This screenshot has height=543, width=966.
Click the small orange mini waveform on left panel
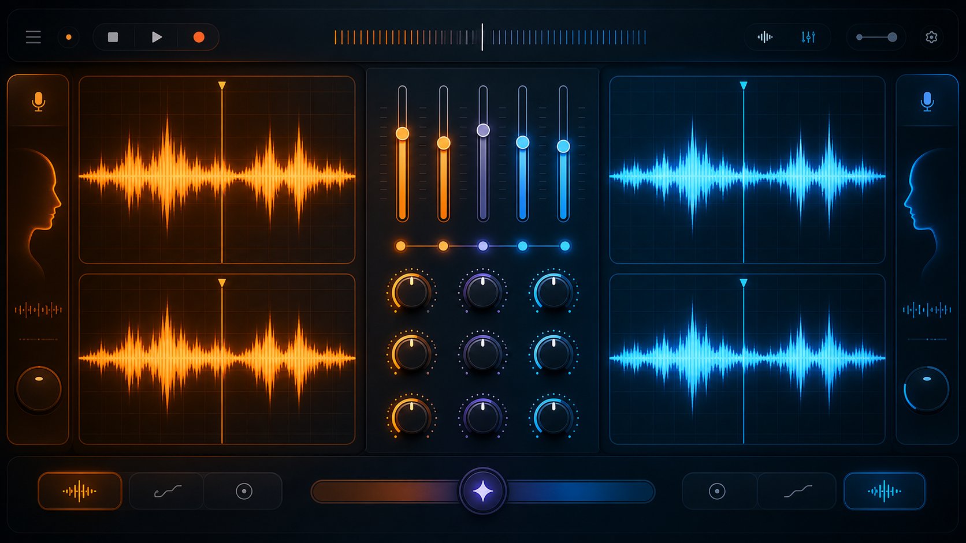click(38, 310)
